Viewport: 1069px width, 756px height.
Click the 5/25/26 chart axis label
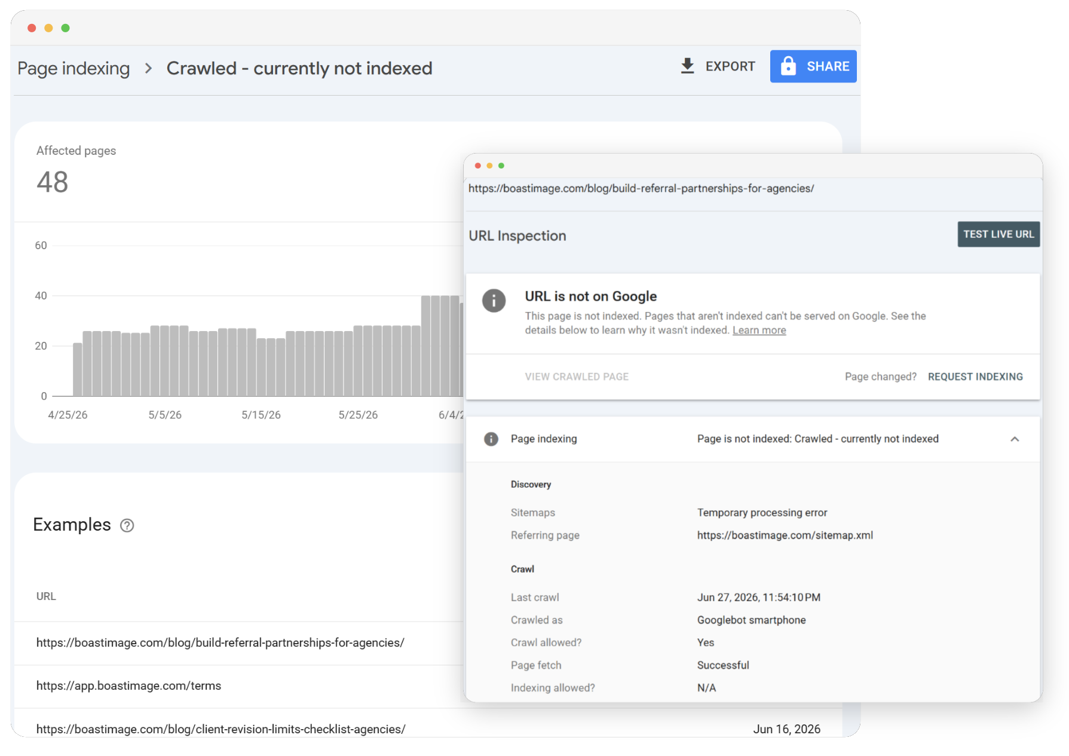pyautogui.click(x=358, y=415)
